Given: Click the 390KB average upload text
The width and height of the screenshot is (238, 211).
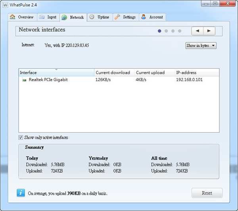Looking at the screenshot, I should pyautogui.click(x=74, y=193).
